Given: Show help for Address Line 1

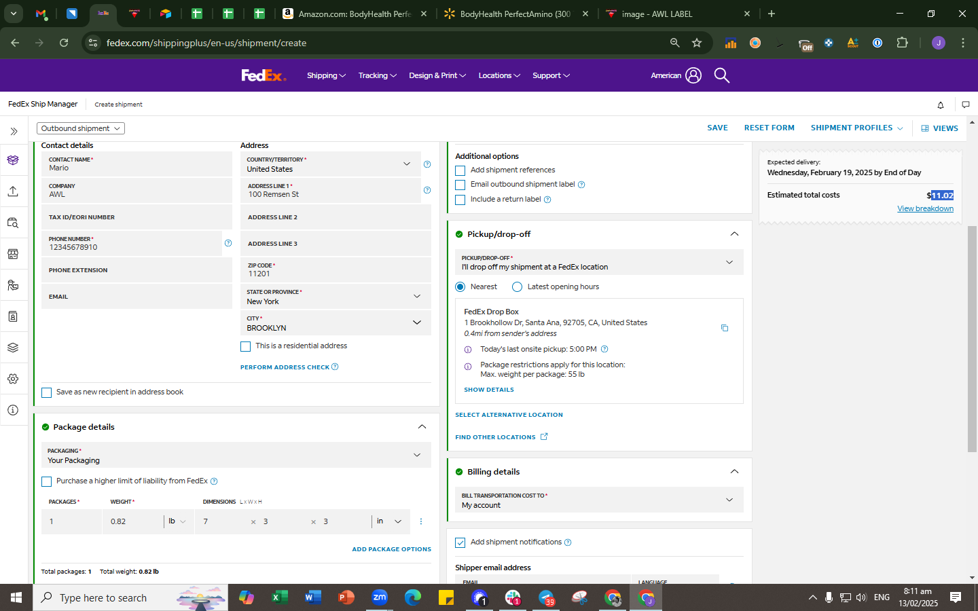Looking at the screenshot, I should (x=427, y=190).
